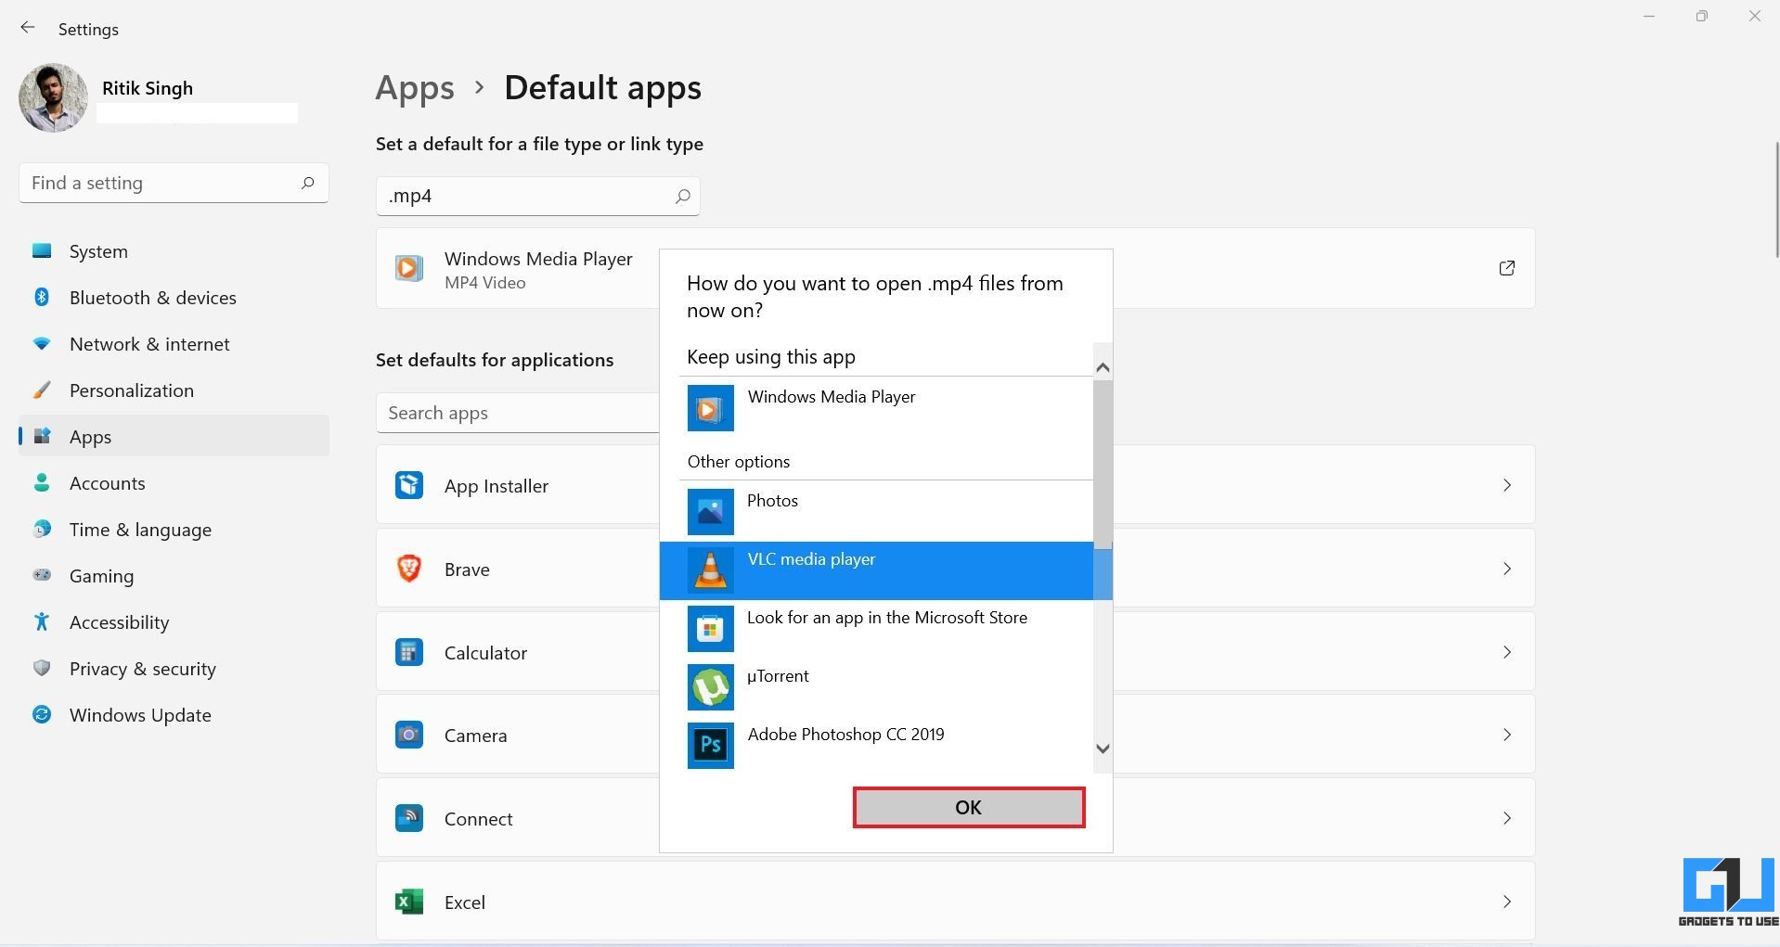1780x947 pixels.
Task: Expand Connect row chevron
Action: pyautogui.click(x=1507, y=818)
